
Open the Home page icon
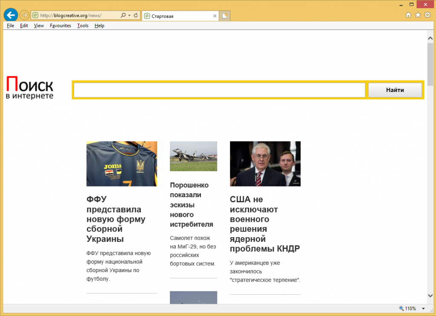click(x=408, y=15)
